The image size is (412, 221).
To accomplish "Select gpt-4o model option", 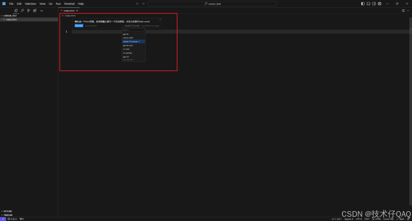I will (134, 34).
